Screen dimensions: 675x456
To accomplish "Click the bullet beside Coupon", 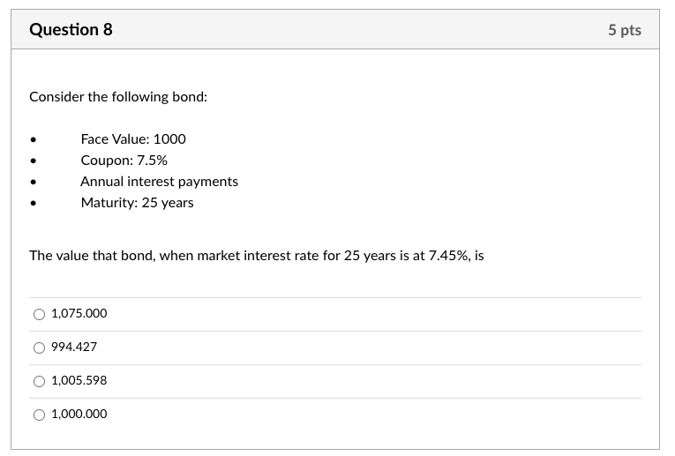I will (34, 161).
